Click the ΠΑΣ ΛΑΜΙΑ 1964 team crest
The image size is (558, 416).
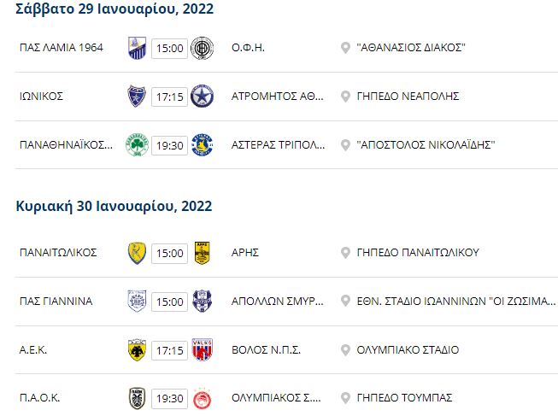[137, 48]
